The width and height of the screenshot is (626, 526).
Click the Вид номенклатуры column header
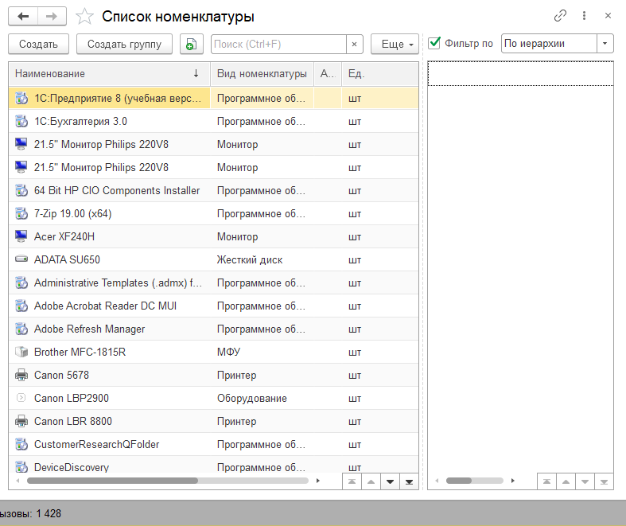point(262,74)
